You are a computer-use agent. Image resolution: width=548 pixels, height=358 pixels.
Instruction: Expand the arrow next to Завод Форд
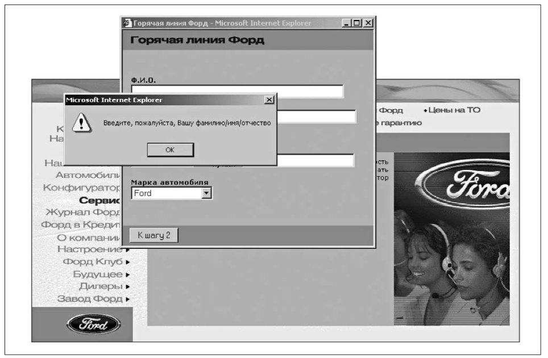tap(127, 299)
